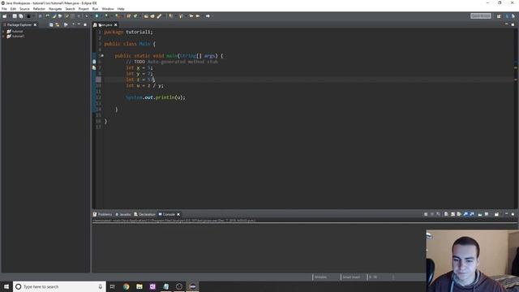Open the Window menu
The image size is (519, 292).
[x=108, y=9]
